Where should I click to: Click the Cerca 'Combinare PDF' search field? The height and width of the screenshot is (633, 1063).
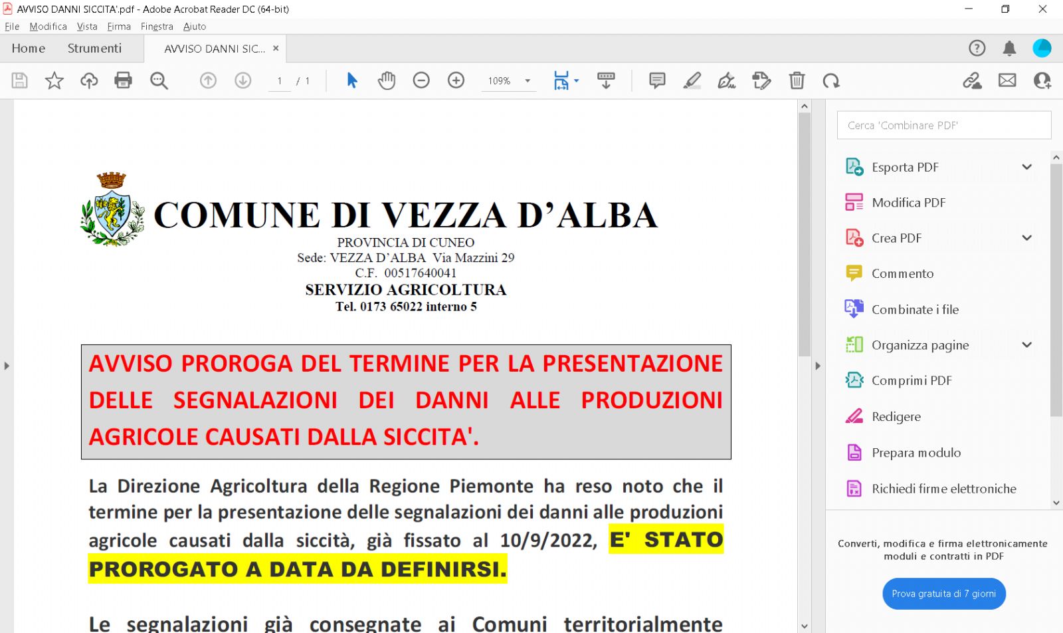click(x=943, y=125)
